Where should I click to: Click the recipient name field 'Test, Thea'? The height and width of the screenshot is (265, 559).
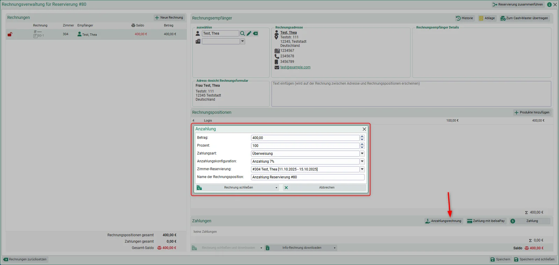click(x=220, y=34)
